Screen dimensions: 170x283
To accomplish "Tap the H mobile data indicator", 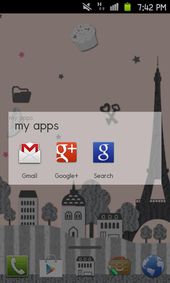I will pyautogui.click(x=101, y=7).
